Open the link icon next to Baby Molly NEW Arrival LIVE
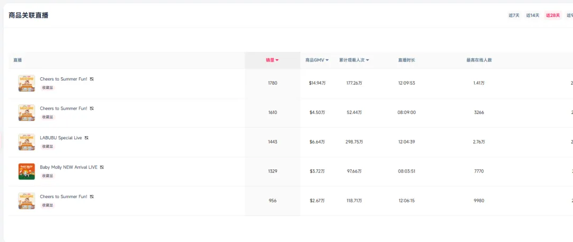This screenshot has width=573, height=242. 102,167
